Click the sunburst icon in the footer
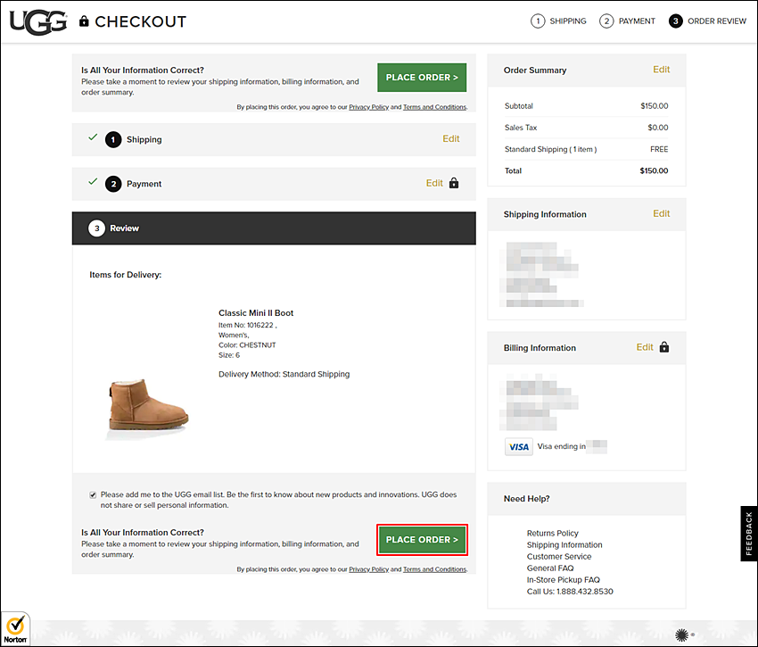758x647 pixels. [x=681, y=635]
